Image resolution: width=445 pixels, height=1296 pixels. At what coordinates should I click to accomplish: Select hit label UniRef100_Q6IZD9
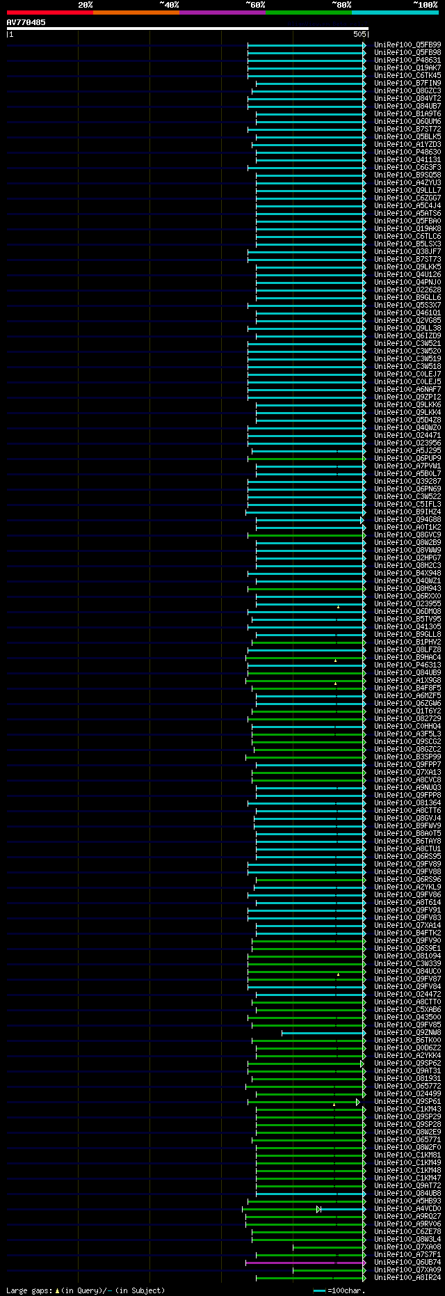(407, 335)
